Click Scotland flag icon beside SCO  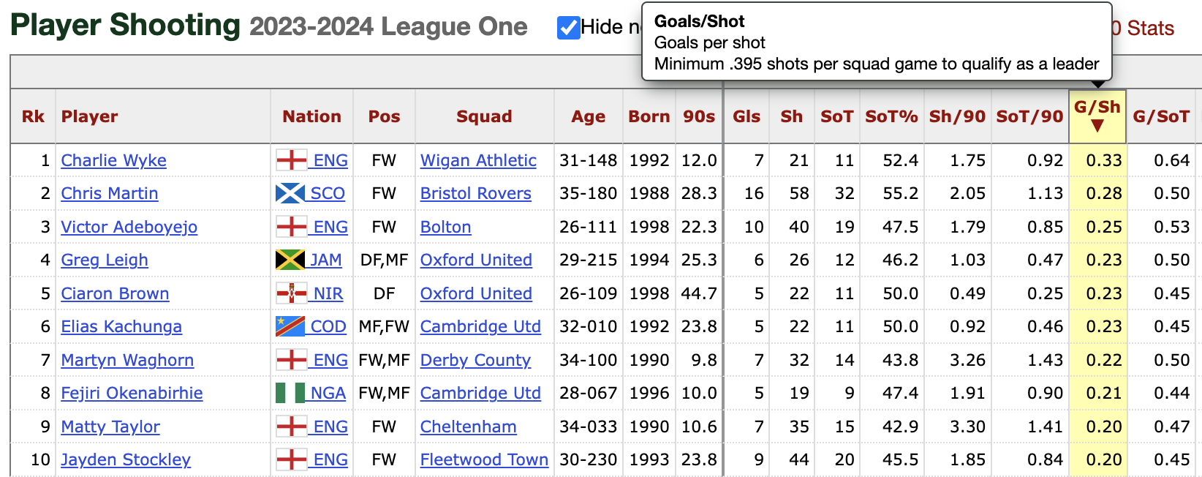point(290,193)
